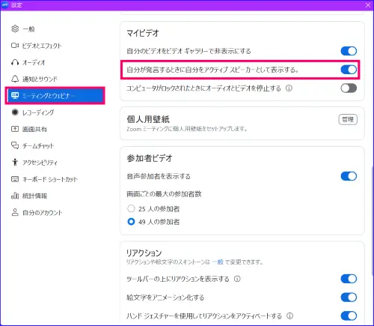Toggle ツールバーの上にリアクションを表示する switch
Image resolution: width=374 pixels, height=326 pixels.
349,279
